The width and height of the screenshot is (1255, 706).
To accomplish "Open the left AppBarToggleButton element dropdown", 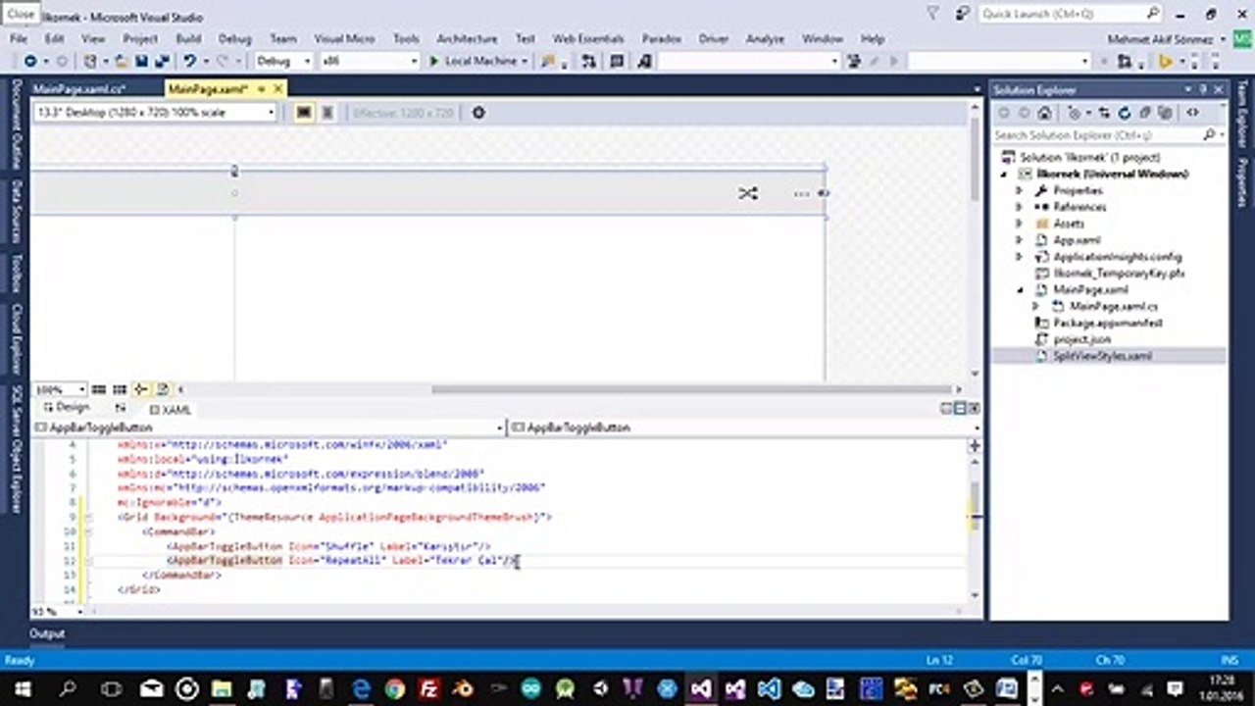I will [x=269, y=428].
